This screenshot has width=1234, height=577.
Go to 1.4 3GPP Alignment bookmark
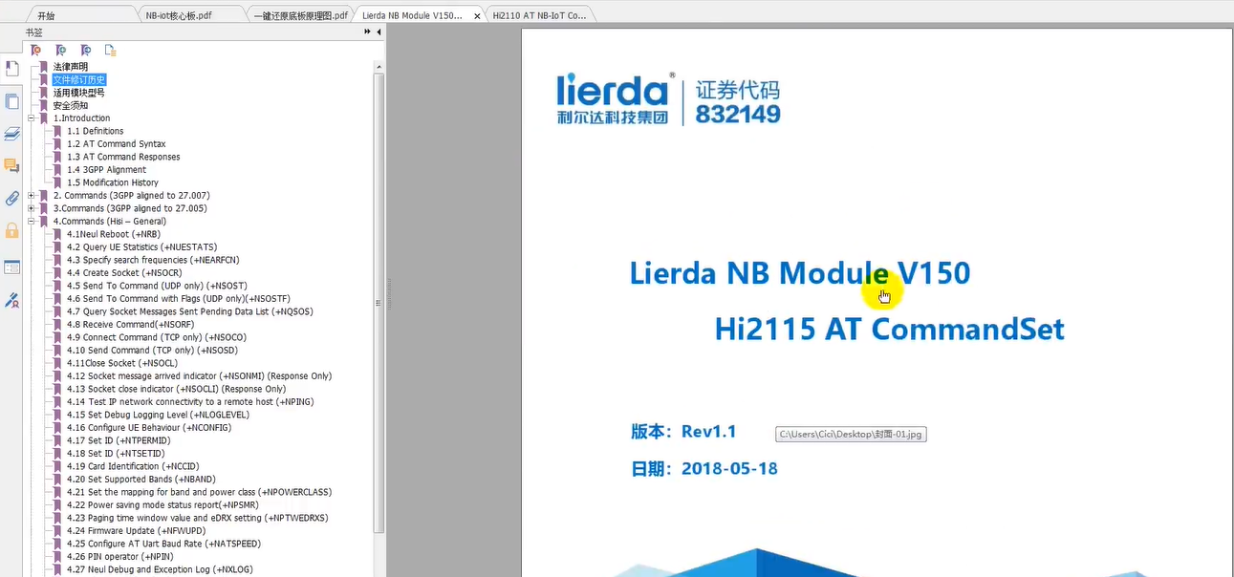tap(107, 170)
